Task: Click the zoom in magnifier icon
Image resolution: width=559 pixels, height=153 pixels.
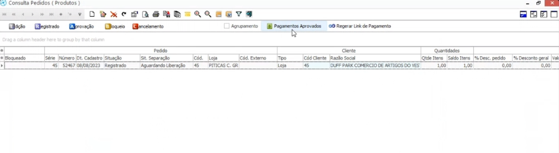Action: (x=198, y=14)
